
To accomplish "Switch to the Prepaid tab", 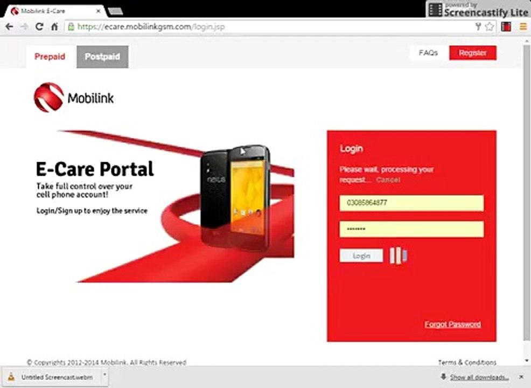I will pyautogui.click(x=50, y=57).
